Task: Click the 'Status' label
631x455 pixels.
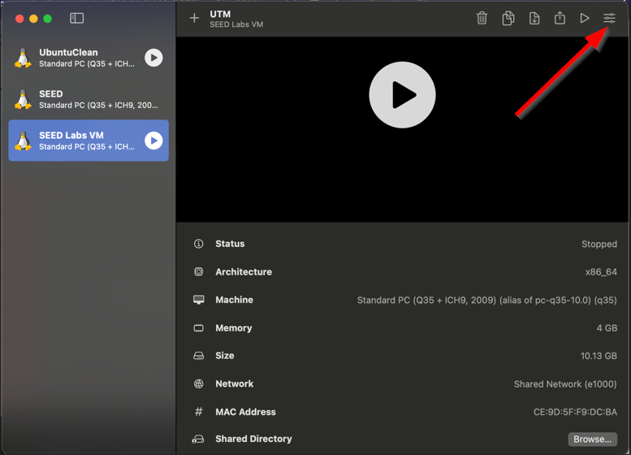Action: (x=230, y=244)
